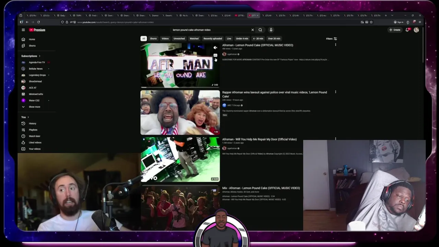The image size is (439, 247).
Task: Open the YouTube hamburger guide menu
Action: click(23, 30)
